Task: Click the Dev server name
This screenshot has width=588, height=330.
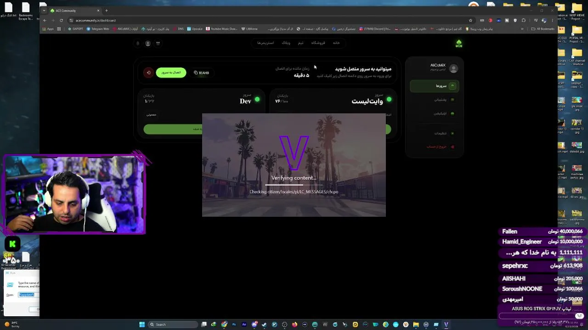Action: click(x=245, y=101)
